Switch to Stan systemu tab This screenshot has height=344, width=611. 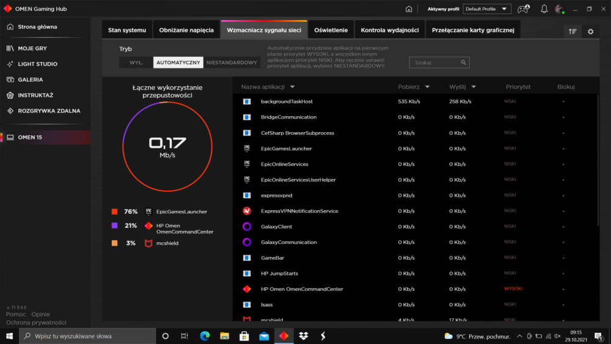coord(127,30)
